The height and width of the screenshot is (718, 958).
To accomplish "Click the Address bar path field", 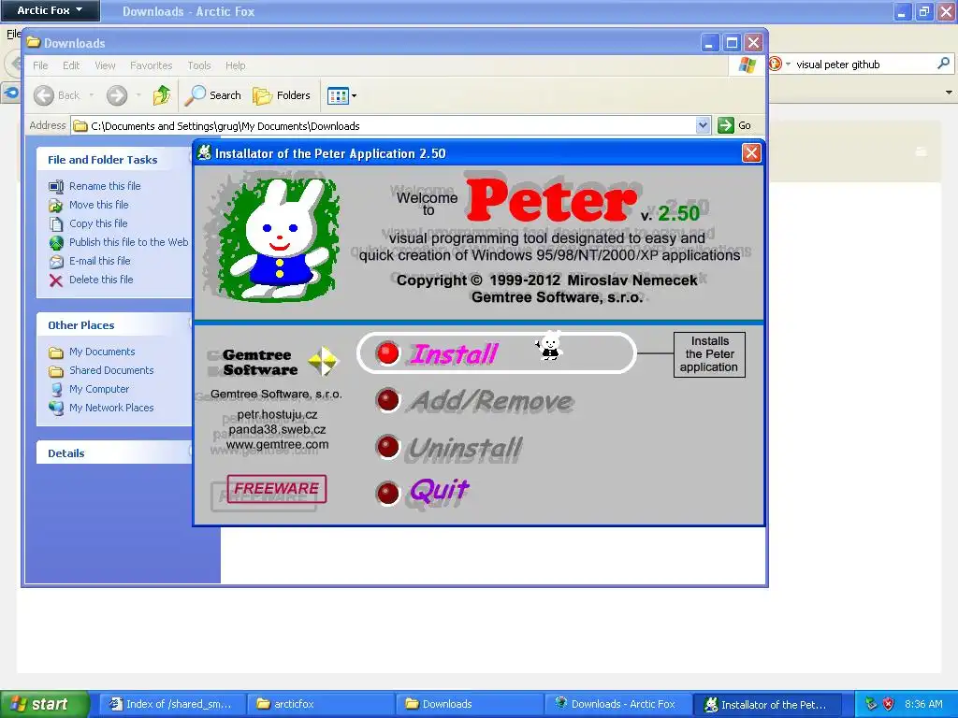I will point(384,126).
